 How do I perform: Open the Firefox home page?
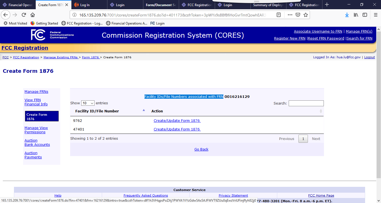coord(33,15)
